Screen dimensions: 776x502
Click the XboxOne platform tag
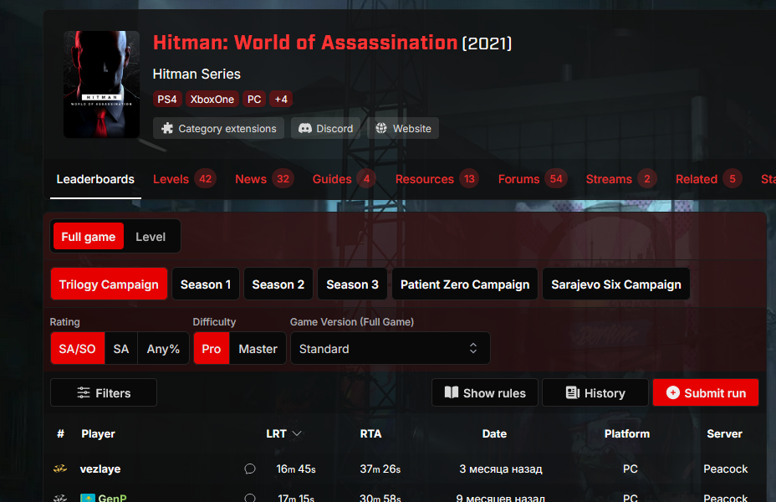tap(212, 99)
